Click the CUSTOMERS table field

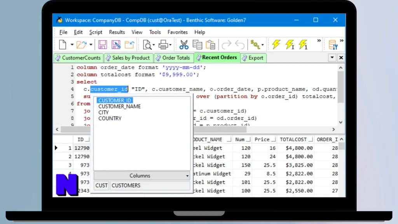[150, 185]
